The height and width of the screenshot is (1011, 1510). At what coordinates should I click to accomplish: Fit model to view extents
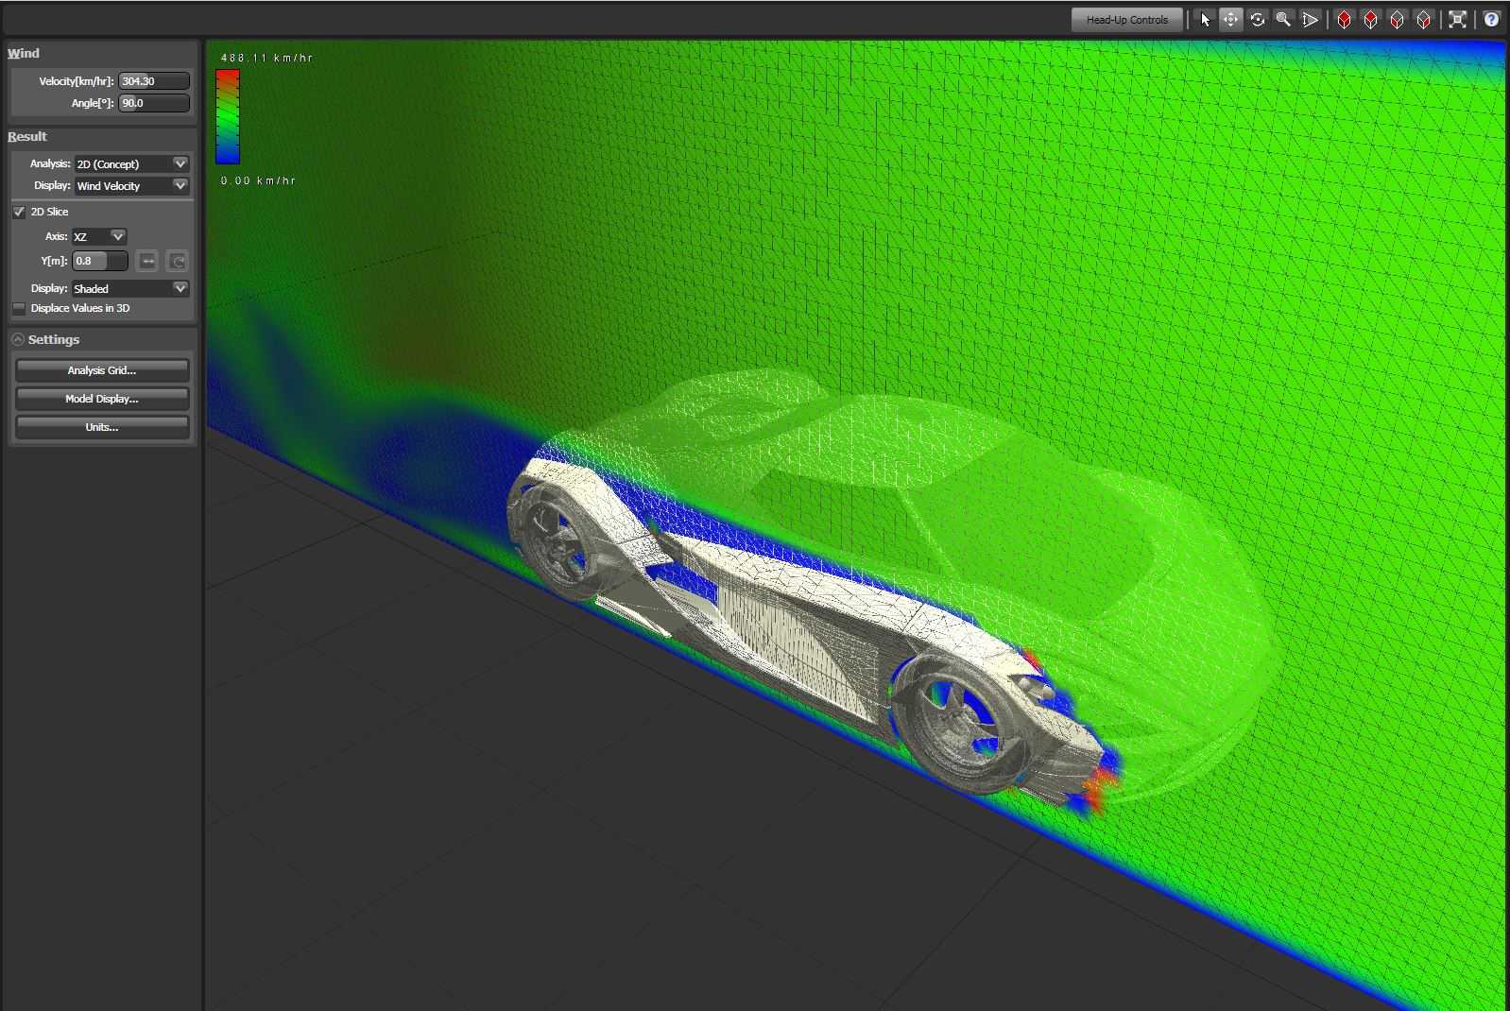(x=1457, y=19)
